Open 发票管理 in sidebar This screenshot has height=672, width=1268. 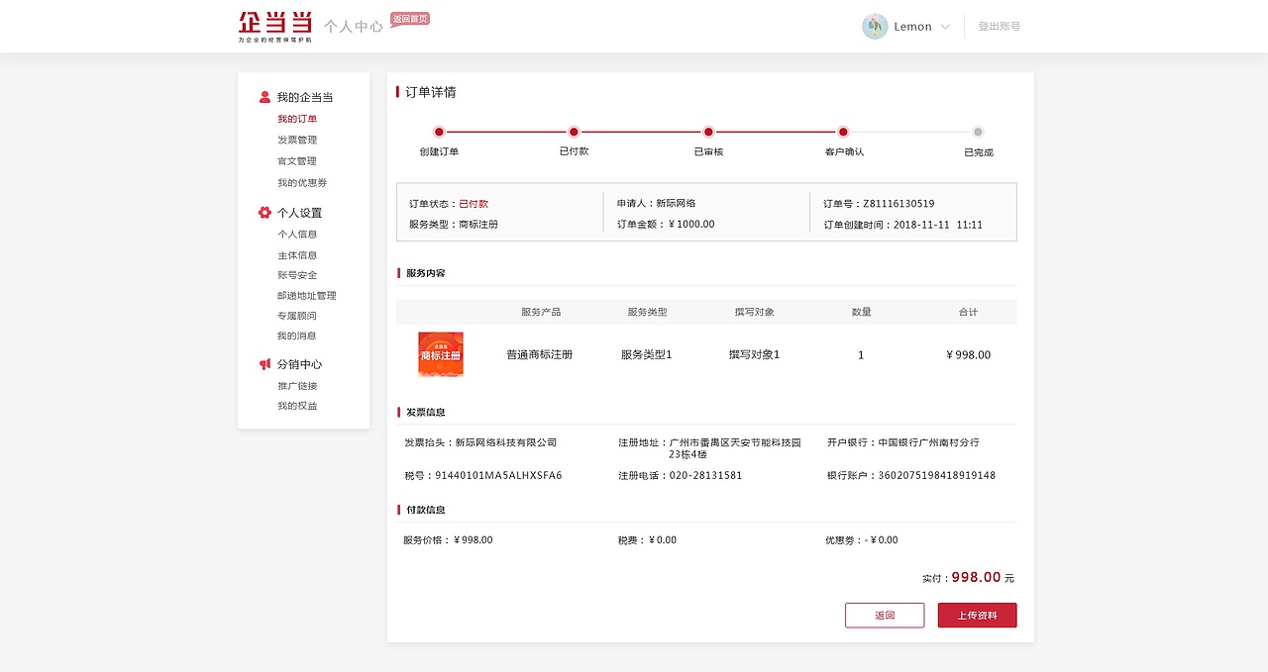tap(297, 140)
